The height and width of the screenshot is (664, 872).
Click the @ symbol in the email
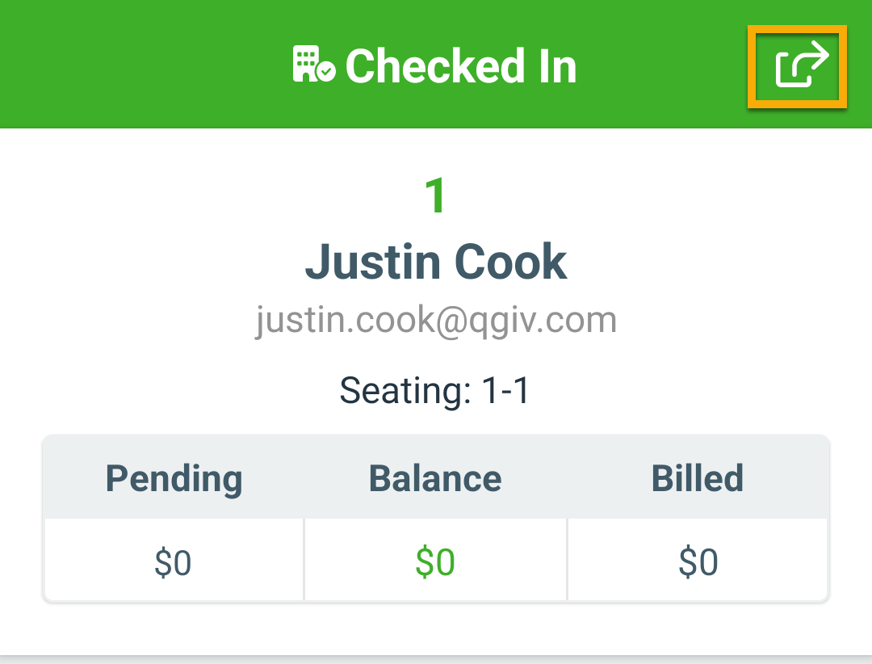451,321
